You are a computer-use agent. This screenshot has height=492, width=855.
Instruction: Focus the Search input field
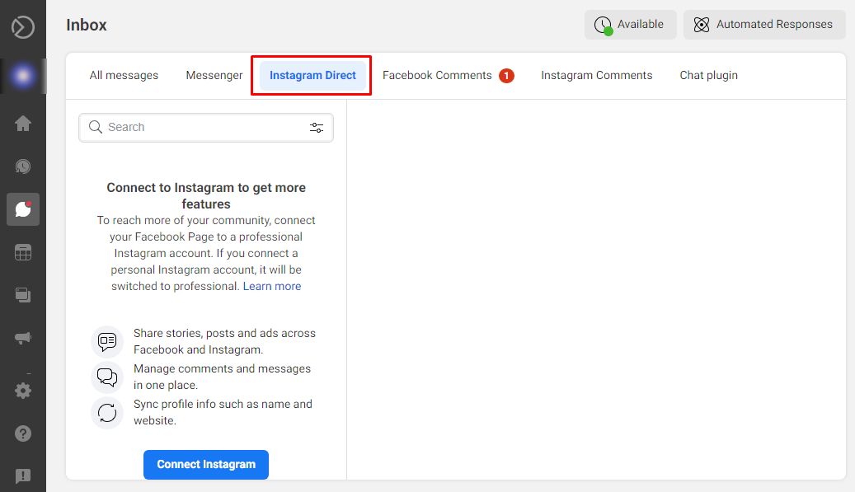coord(206,128)
